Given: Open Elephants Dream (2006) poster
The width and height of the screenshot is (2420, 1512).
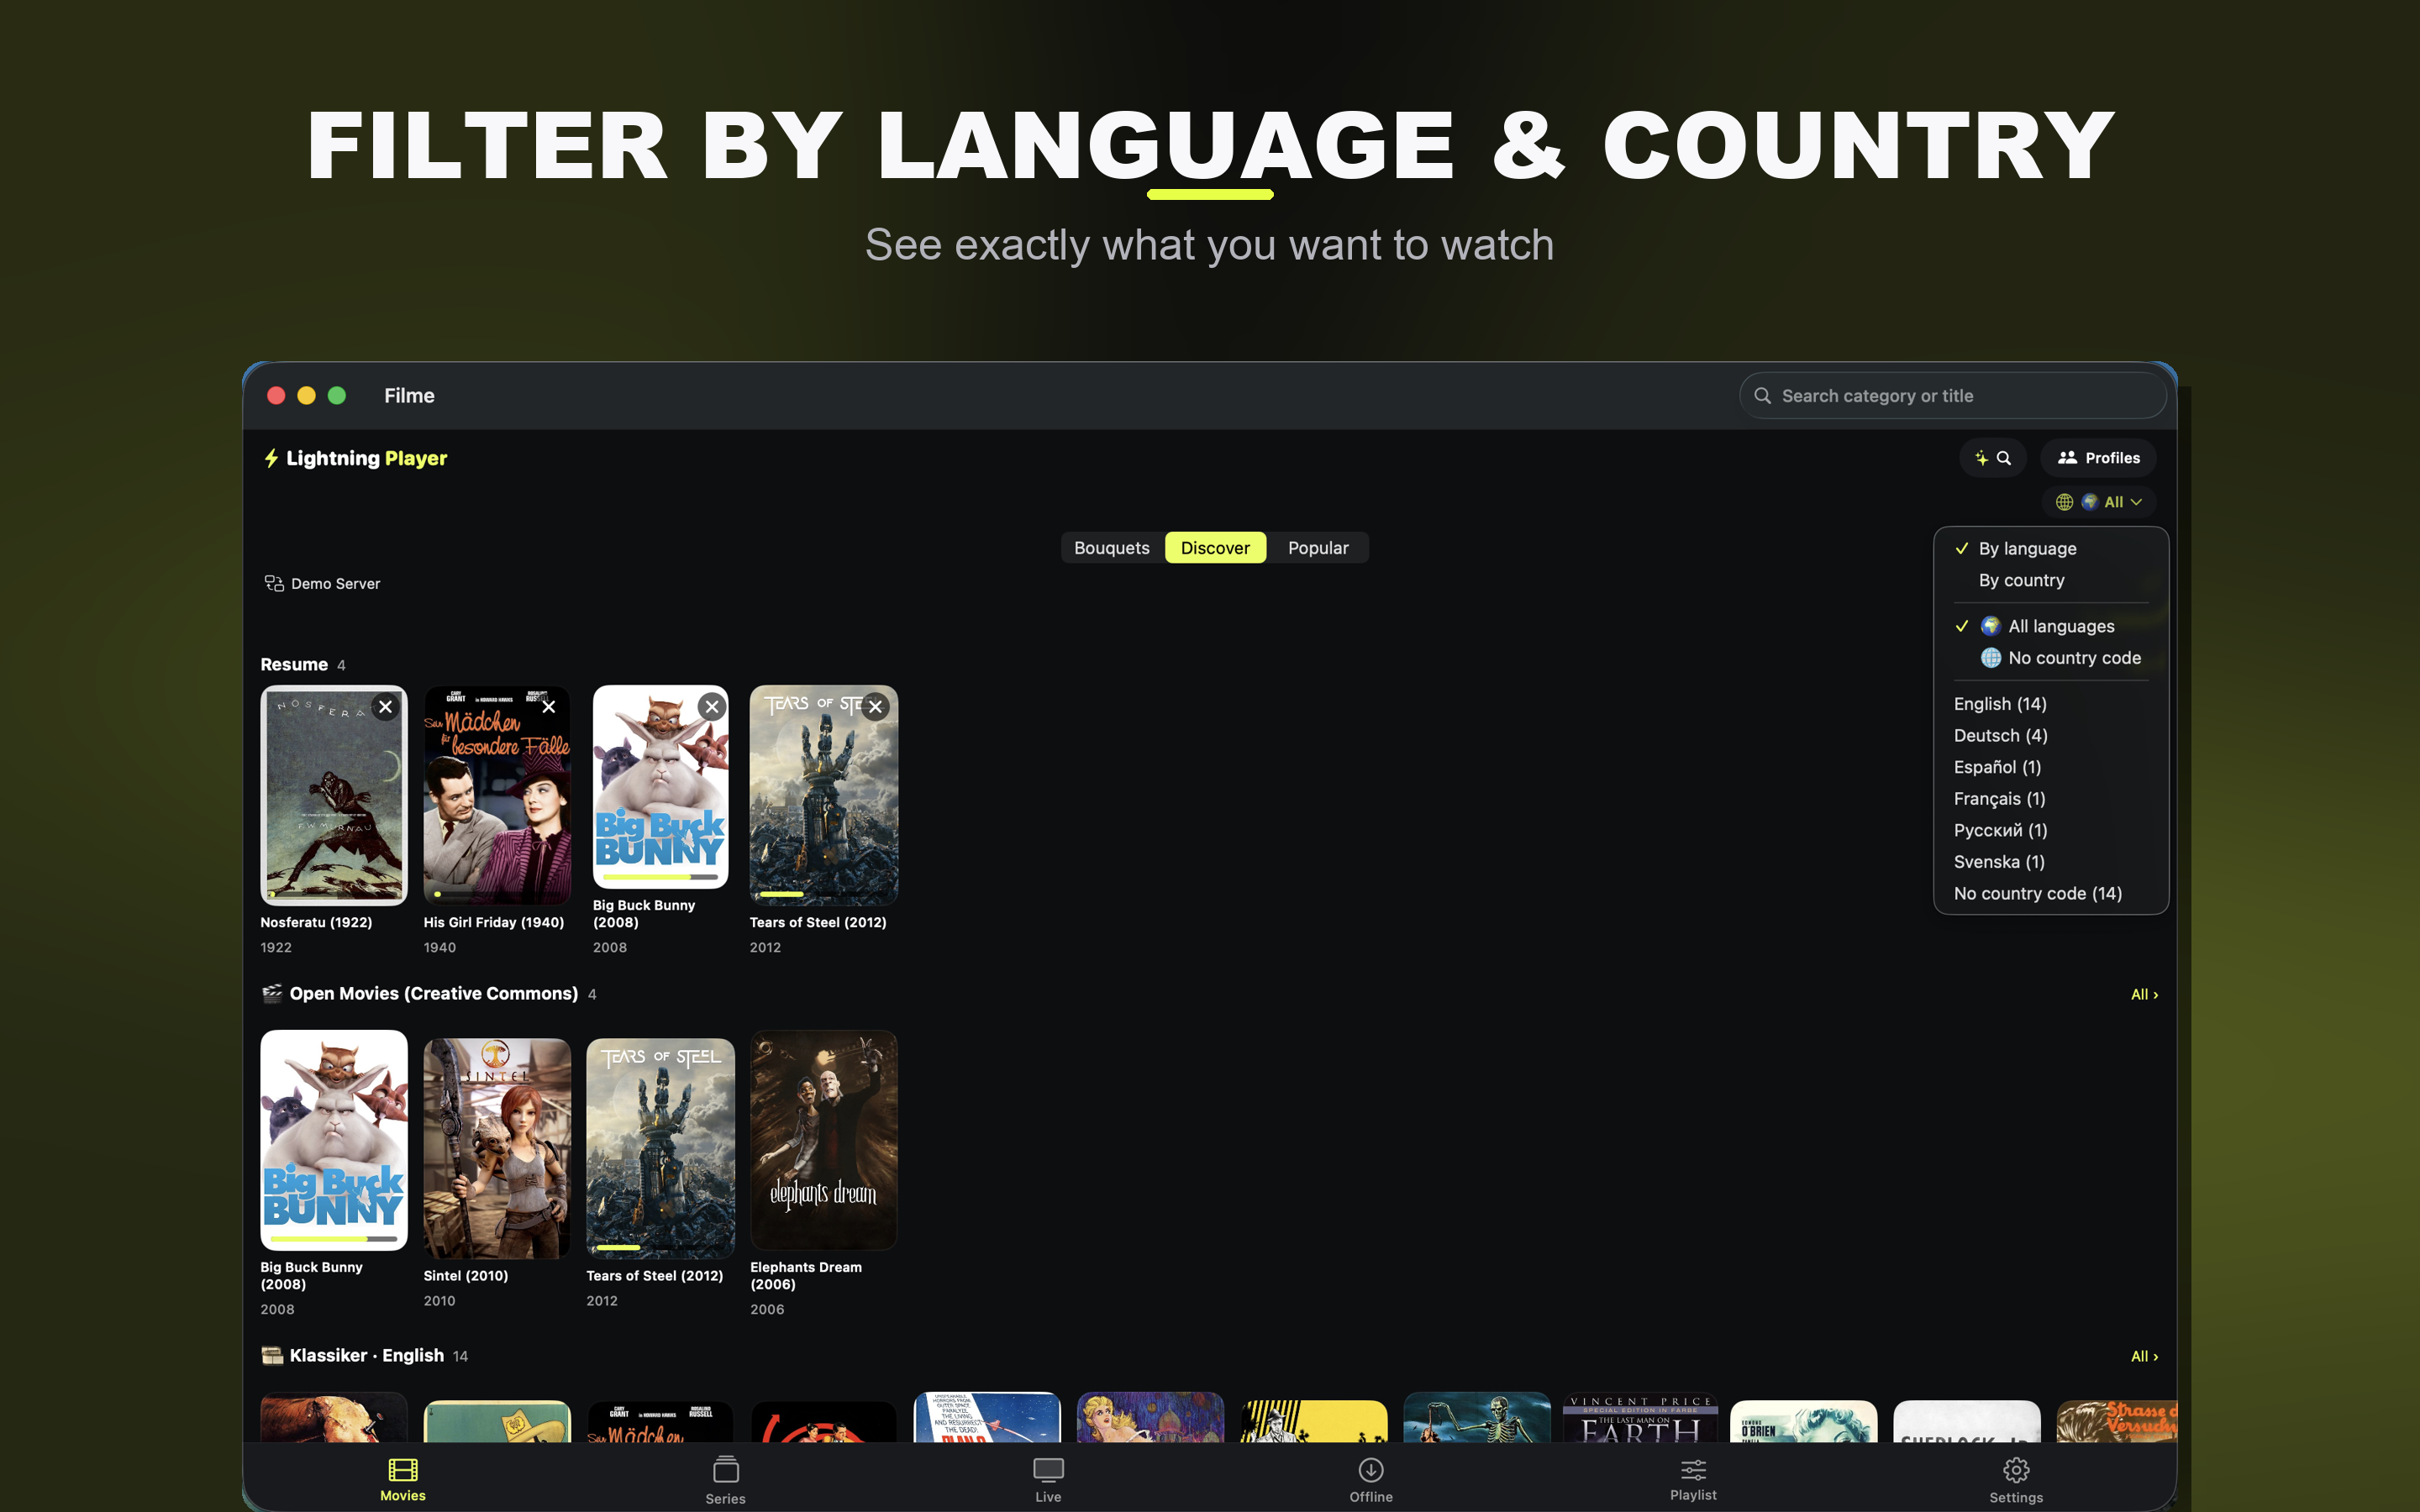Looking at the screenshot, I should tap(824, 1140).
